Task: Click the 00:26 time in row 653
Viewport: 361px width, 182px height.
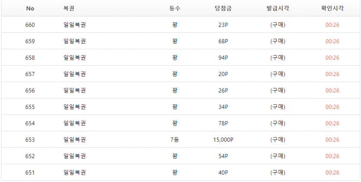Action: coord(332,140)
